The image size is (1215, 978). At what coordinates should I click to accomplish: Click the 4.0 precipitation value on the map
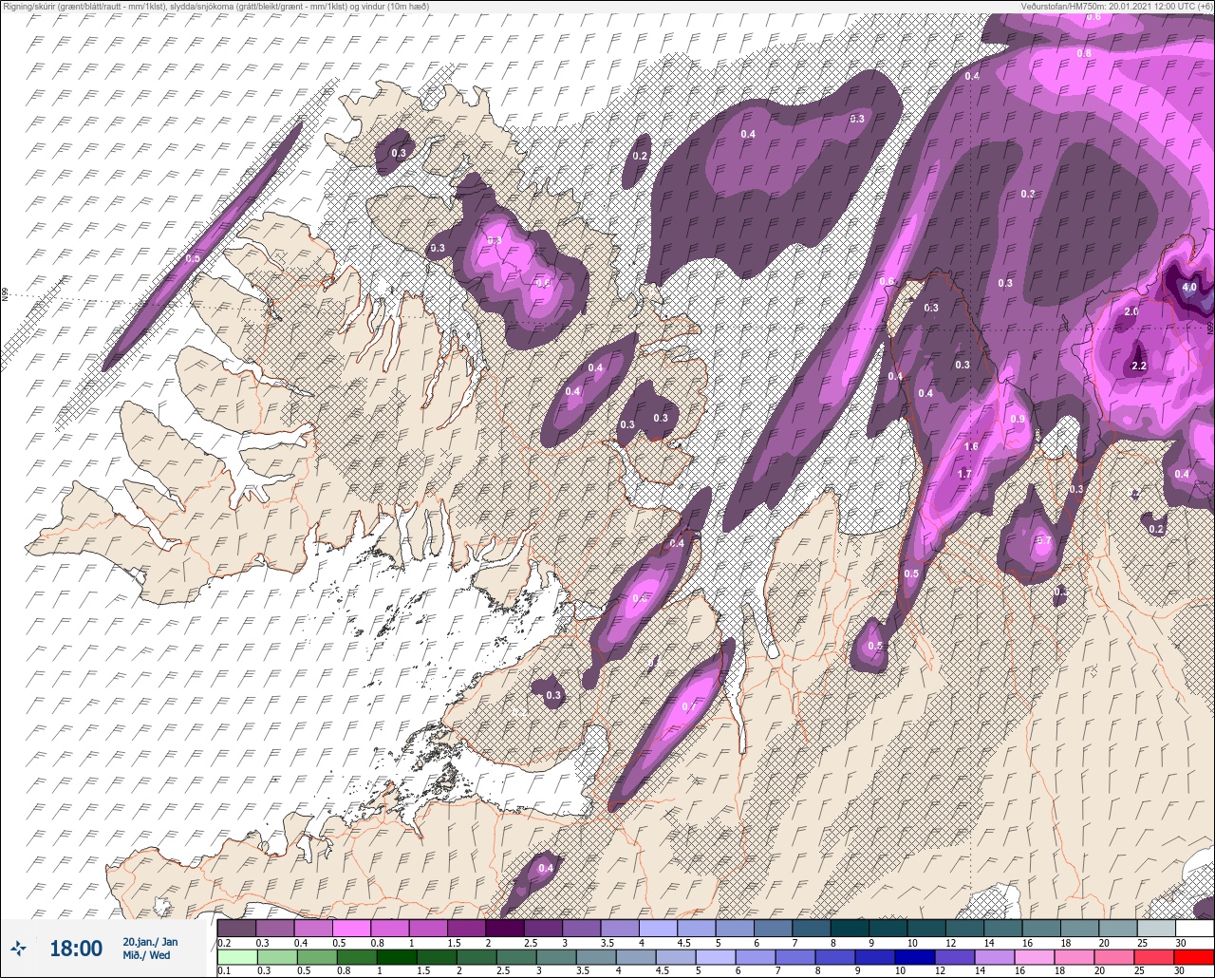click(x=1189, y=287)
